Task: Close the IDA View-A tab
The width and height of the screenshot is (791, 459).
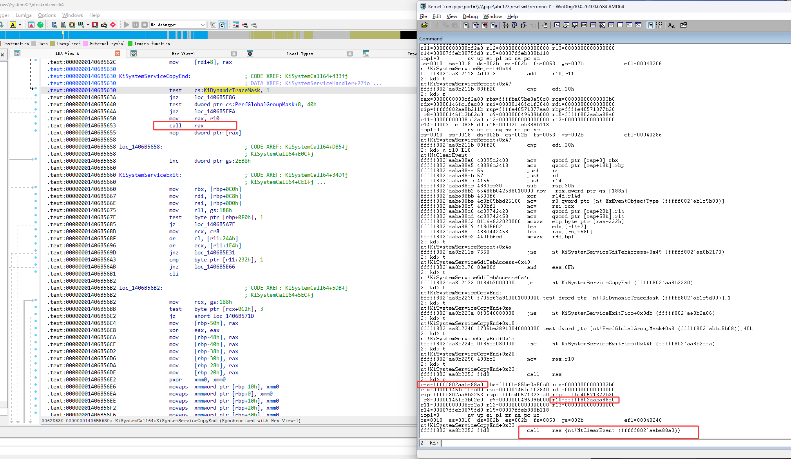Action: (118, 53)
